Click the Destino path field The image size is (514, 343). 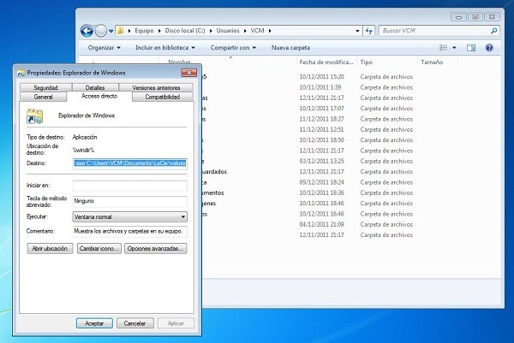tap(130, 163)
